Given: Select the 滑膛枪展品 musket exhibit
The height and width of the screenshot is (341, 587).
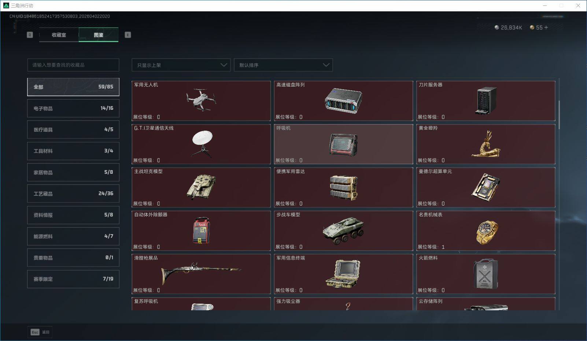Looking at the screenshot, I should [x=201, y=274].
